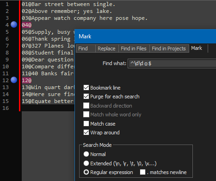The width and height of the screenshot is (216, 181).
Task: Click the text '07@327 Planes' on line 7
Action: (43, 46)
